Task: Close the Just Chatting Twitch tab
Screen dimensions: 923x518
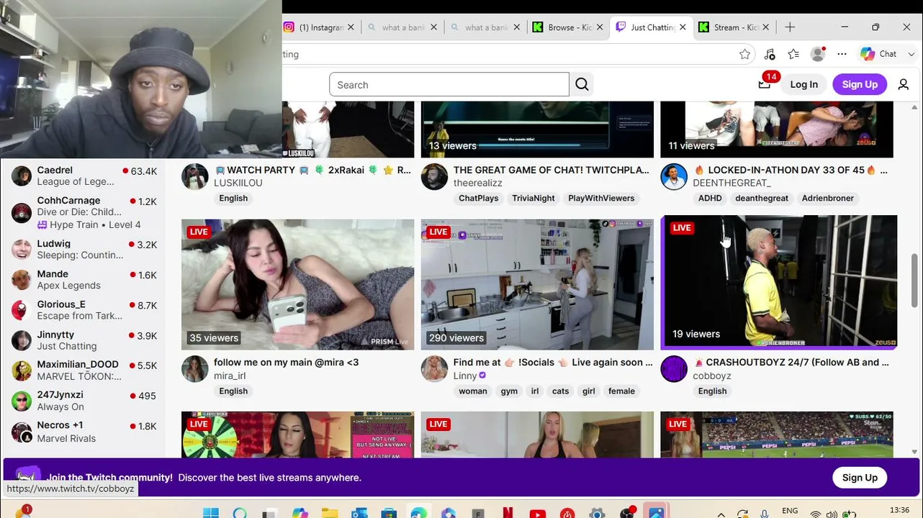Action: point(683,27)
